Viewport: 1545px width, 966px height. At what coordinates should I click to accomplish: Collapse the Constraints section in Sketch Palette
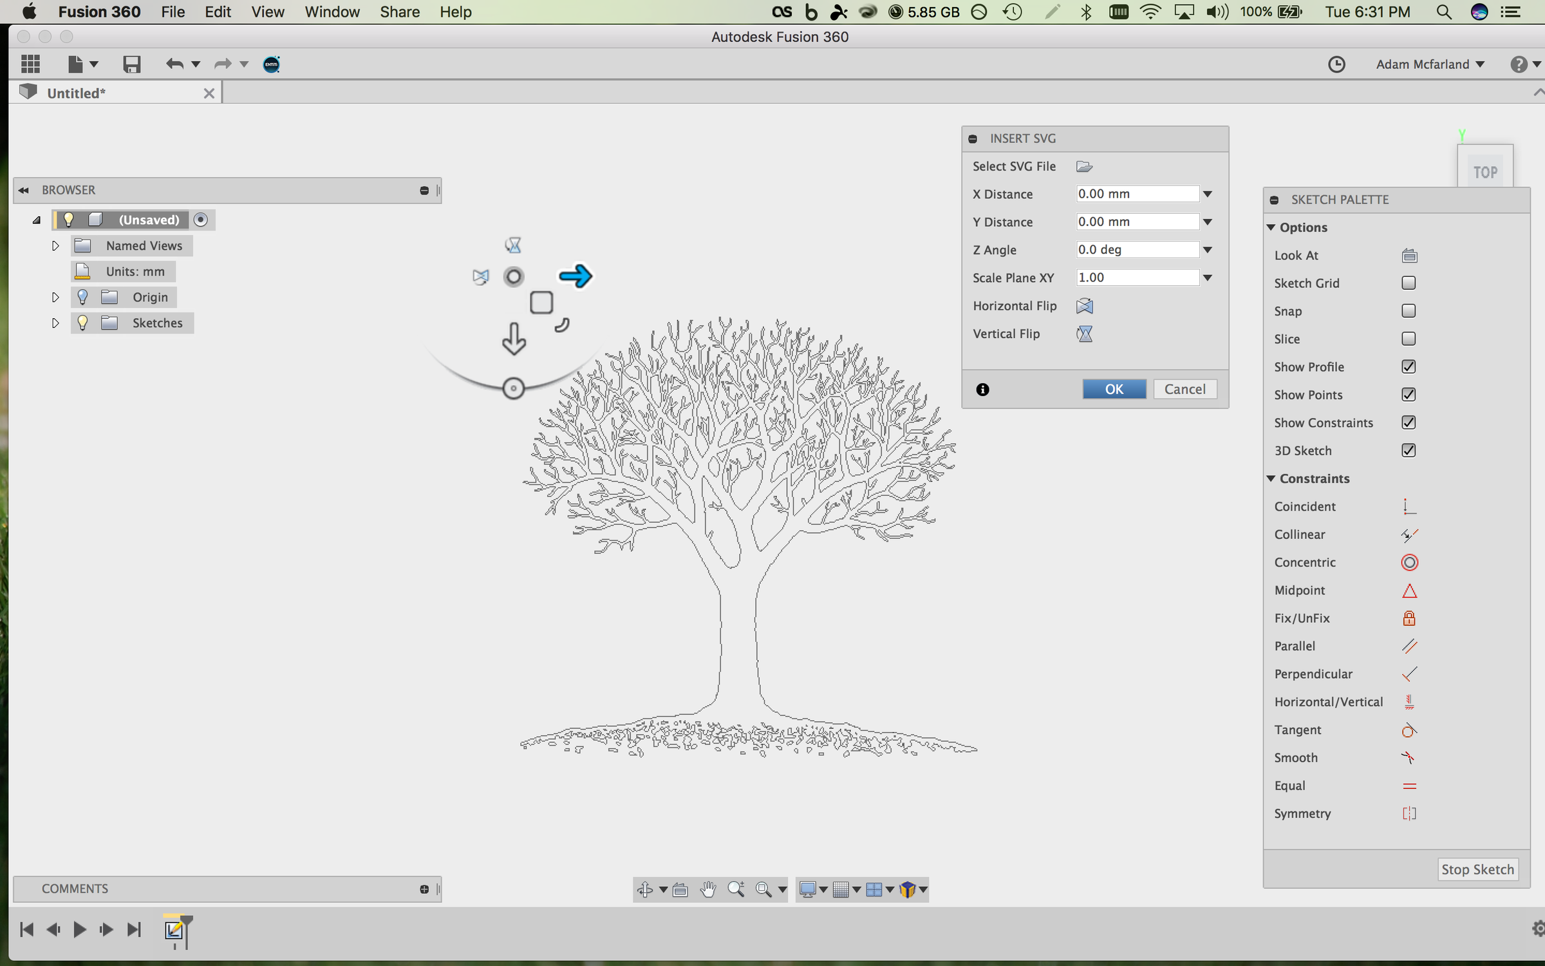(x=1272, y=478)
